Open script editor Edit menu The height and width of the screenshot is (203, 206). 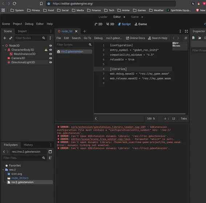point(66,38)
